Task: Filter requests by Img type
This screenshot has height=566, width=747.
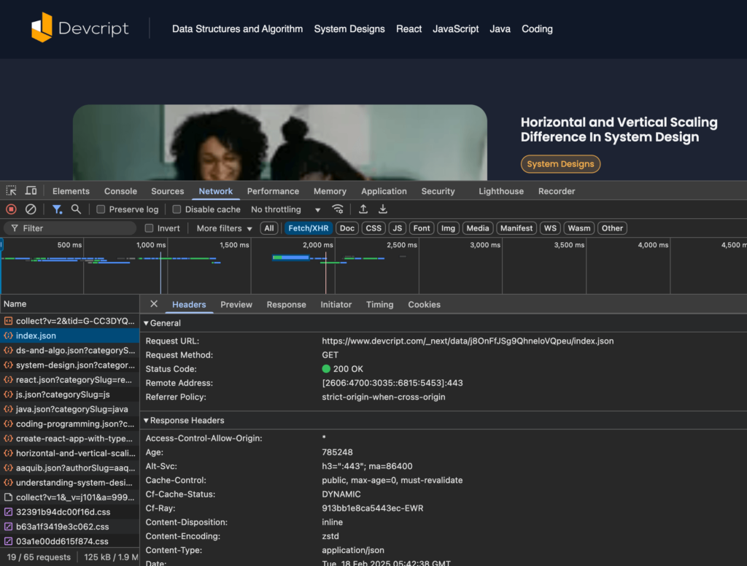Action: [x=447, y=228]
